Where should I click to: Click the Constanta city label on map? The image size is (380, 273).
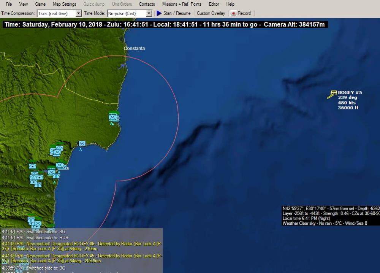tap(134, 49)
